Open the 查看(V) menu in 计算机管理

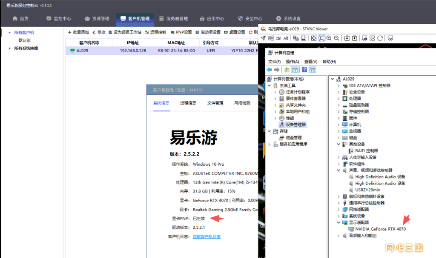[x=311, y=62]
